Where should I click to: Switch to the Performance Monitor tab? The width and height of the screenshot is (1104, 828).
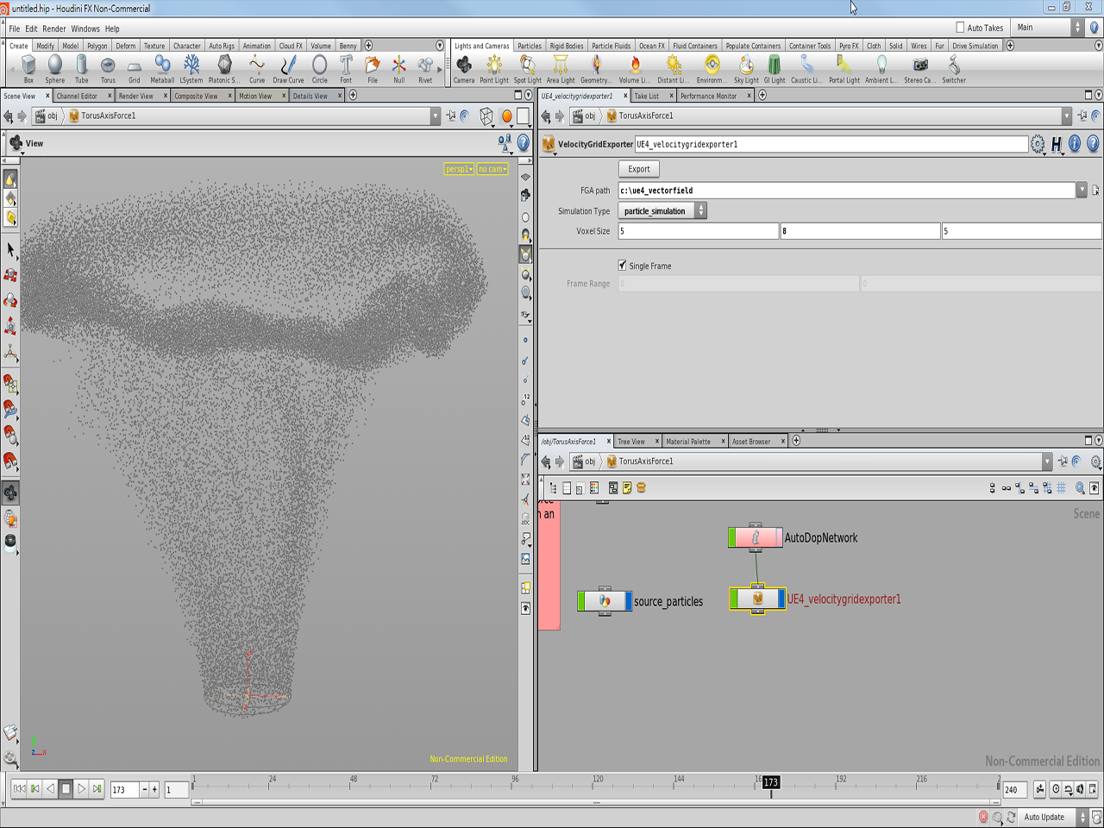tap(708, 96)
